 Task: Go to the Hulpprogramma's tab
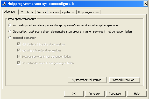(89, 12)
